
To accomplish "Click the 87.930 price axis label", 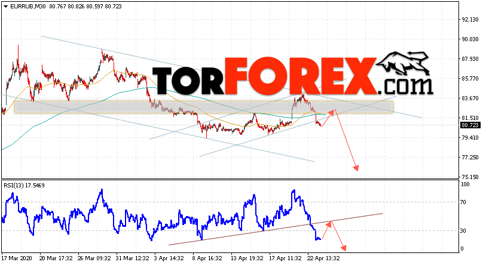I will pos(470,58).
